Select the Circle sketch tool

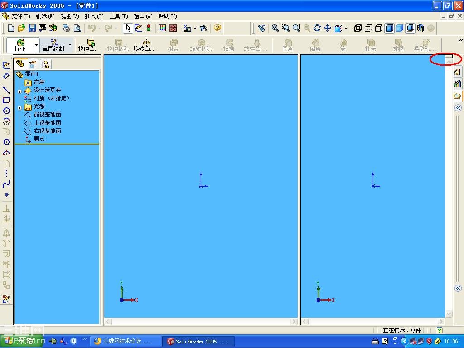6,111
